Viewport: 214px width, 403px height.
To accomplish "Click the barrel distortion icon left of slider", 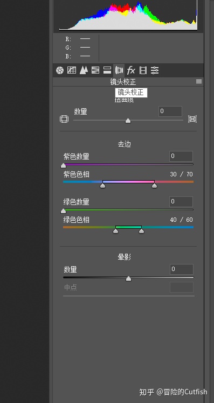I will [64, 119].
